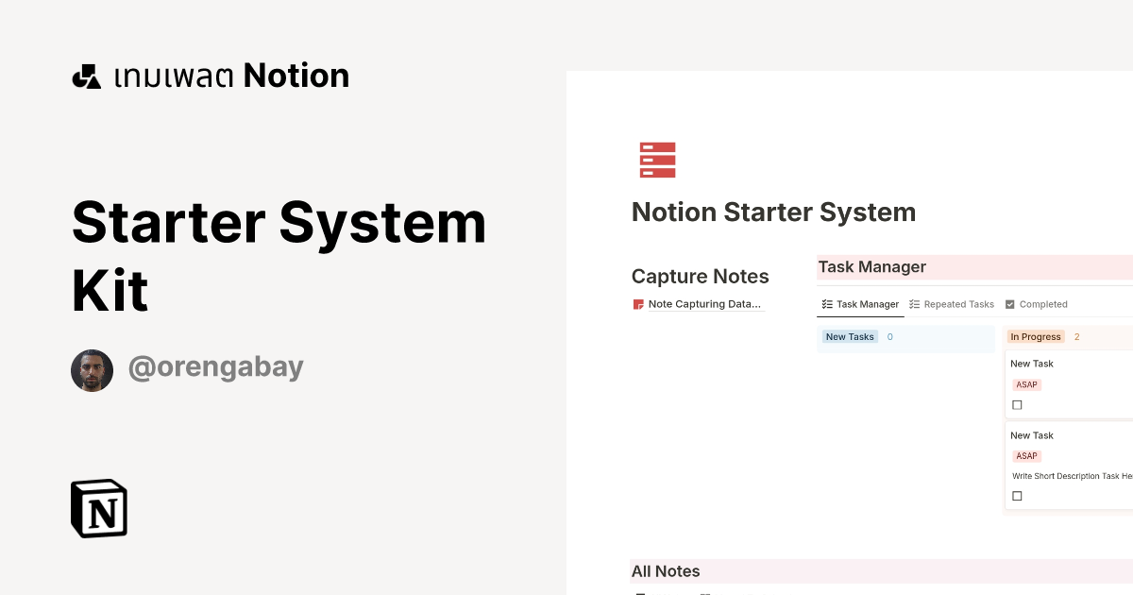Expand the Note Capturing Data item
The image size is (1133, 595).
702,303
